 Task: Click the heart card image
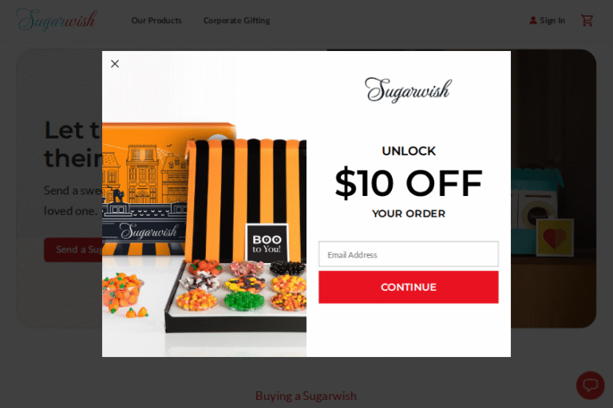(x=555, y=237)
